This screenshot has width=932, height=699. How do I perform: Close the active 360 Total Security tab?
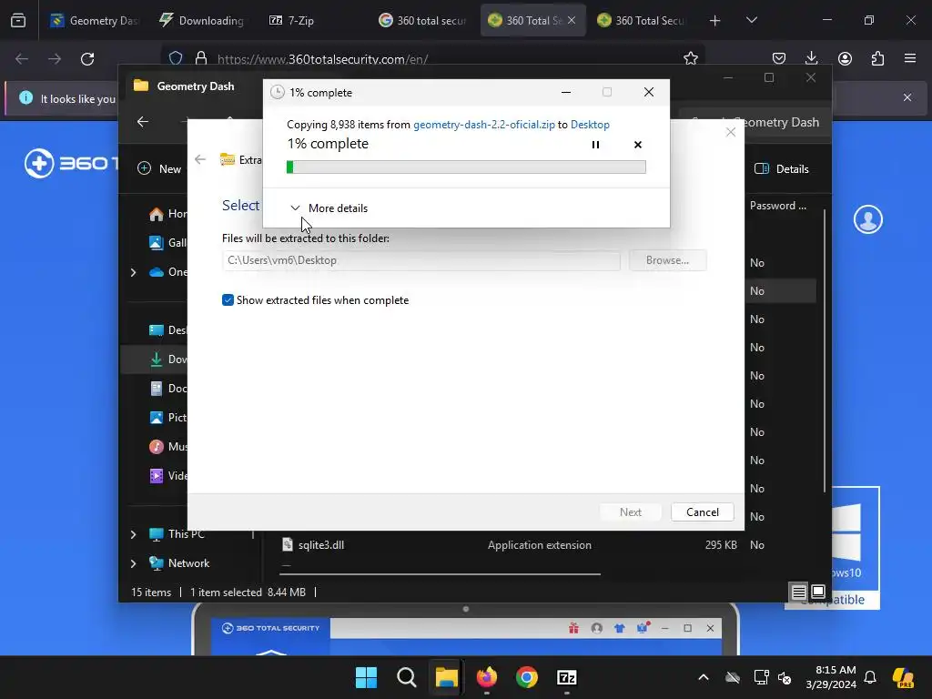[x=572, y=20]
